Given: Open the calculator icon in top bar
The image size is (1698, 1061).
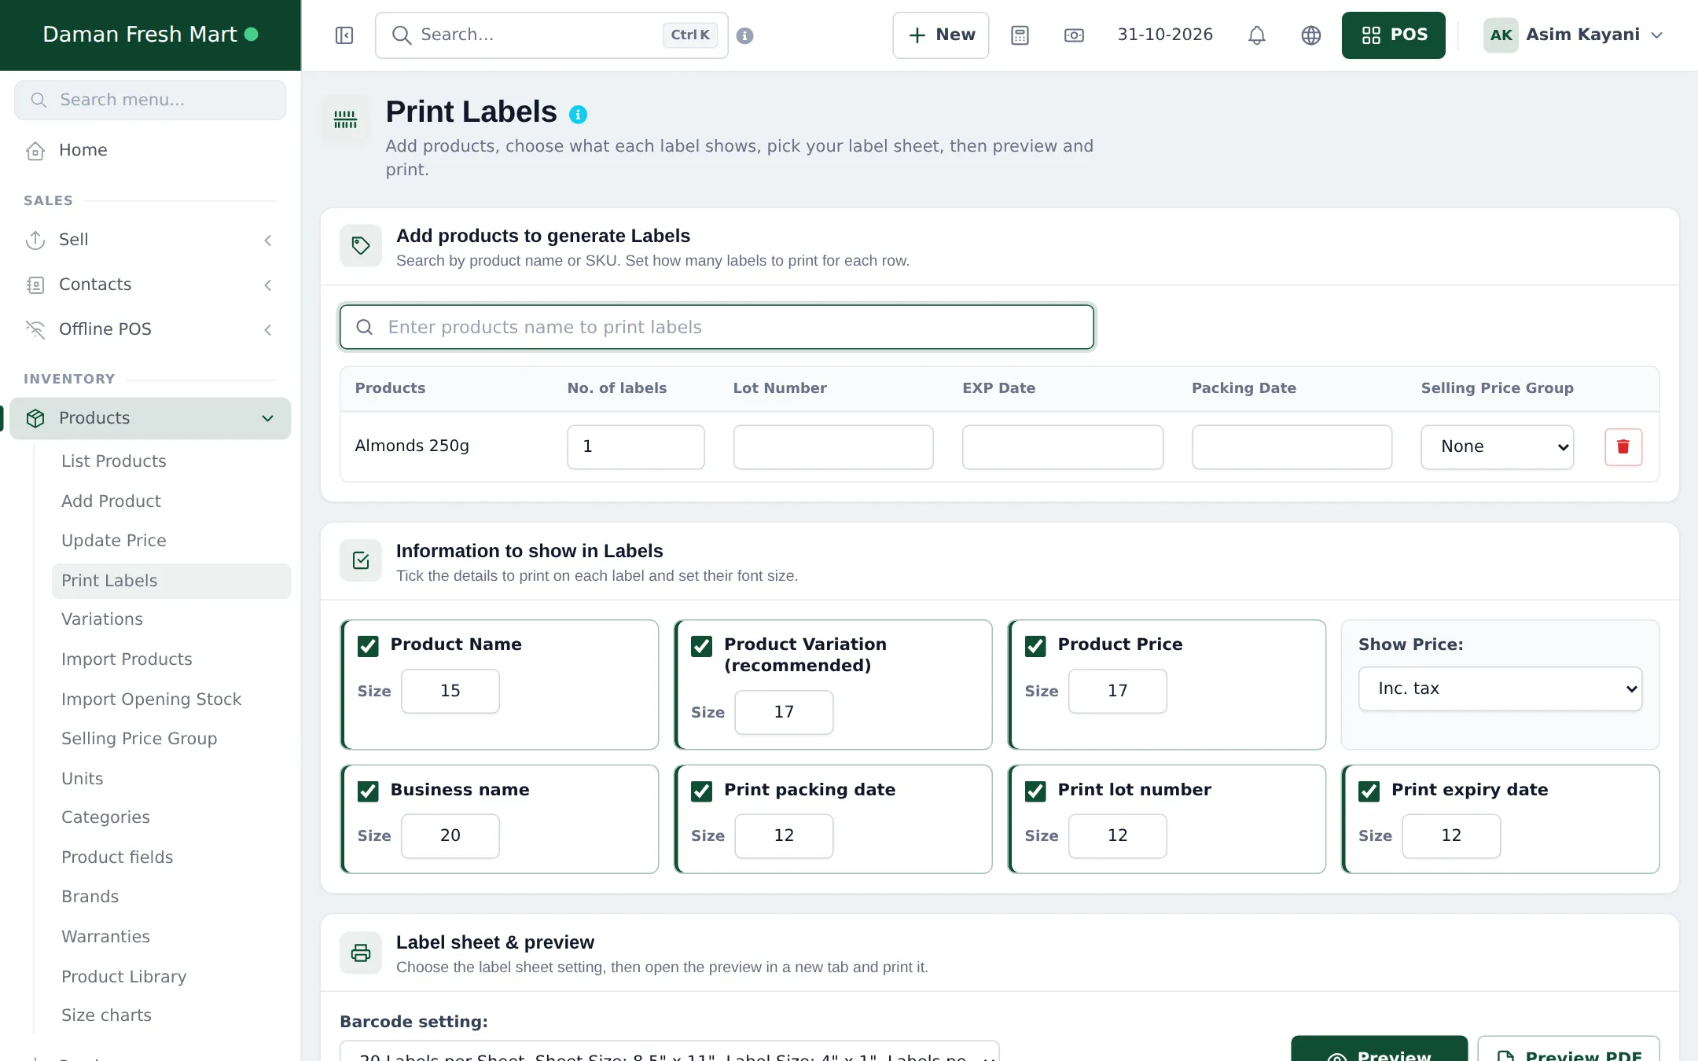Looking at the screenshot, I should 1020,35.
